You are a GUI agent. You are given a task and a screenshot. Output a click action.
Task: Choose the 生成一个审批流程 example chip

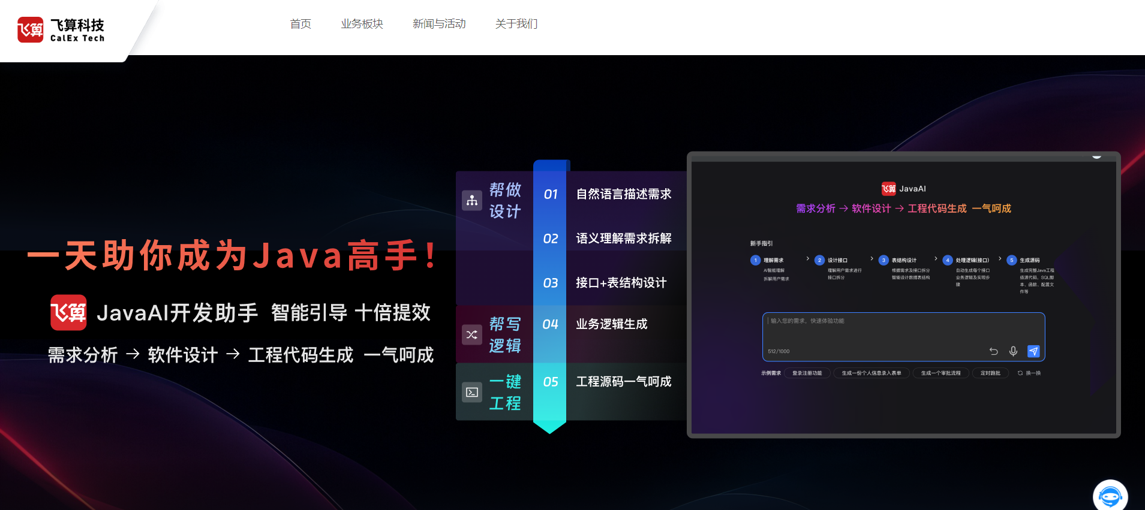[940, 373]
